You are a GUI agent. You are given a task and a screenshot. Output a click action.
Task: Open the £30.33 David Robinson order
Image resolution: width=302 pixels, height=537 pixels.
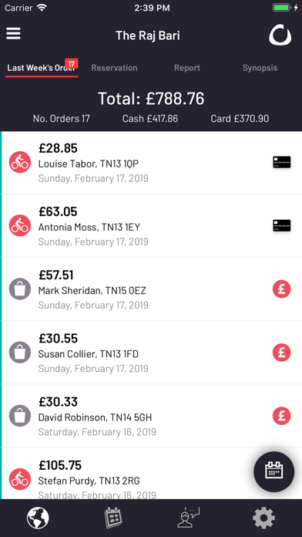[151, 416]
